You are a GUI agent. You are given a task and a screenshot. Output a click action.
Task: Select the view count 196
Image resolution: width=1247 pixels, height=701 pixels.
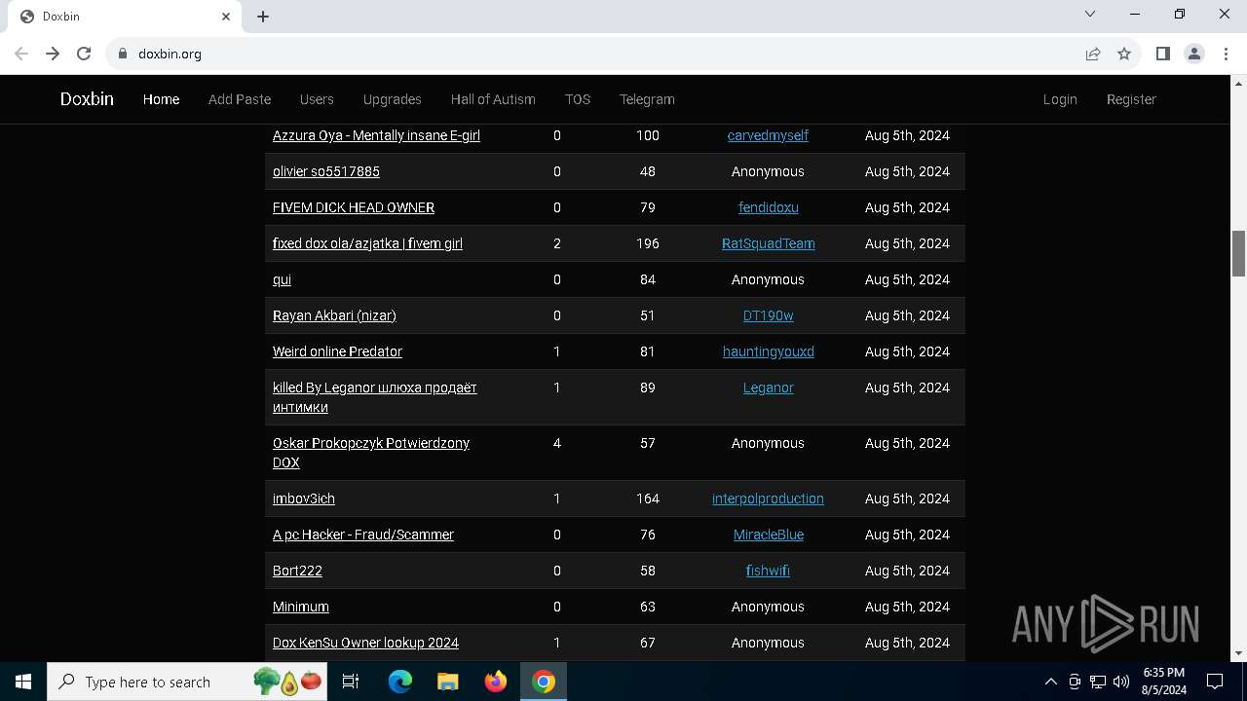648,243
